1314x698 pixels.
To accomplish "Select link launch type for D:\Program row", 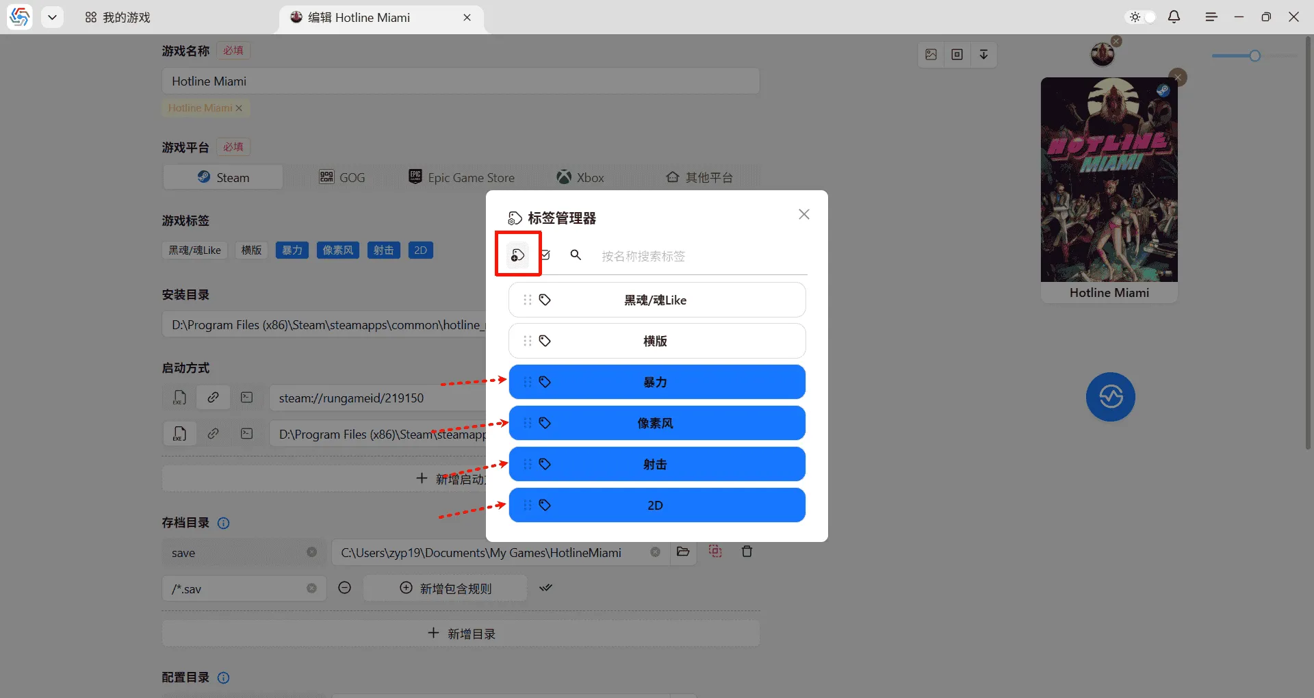I will (x=214, y=434).
